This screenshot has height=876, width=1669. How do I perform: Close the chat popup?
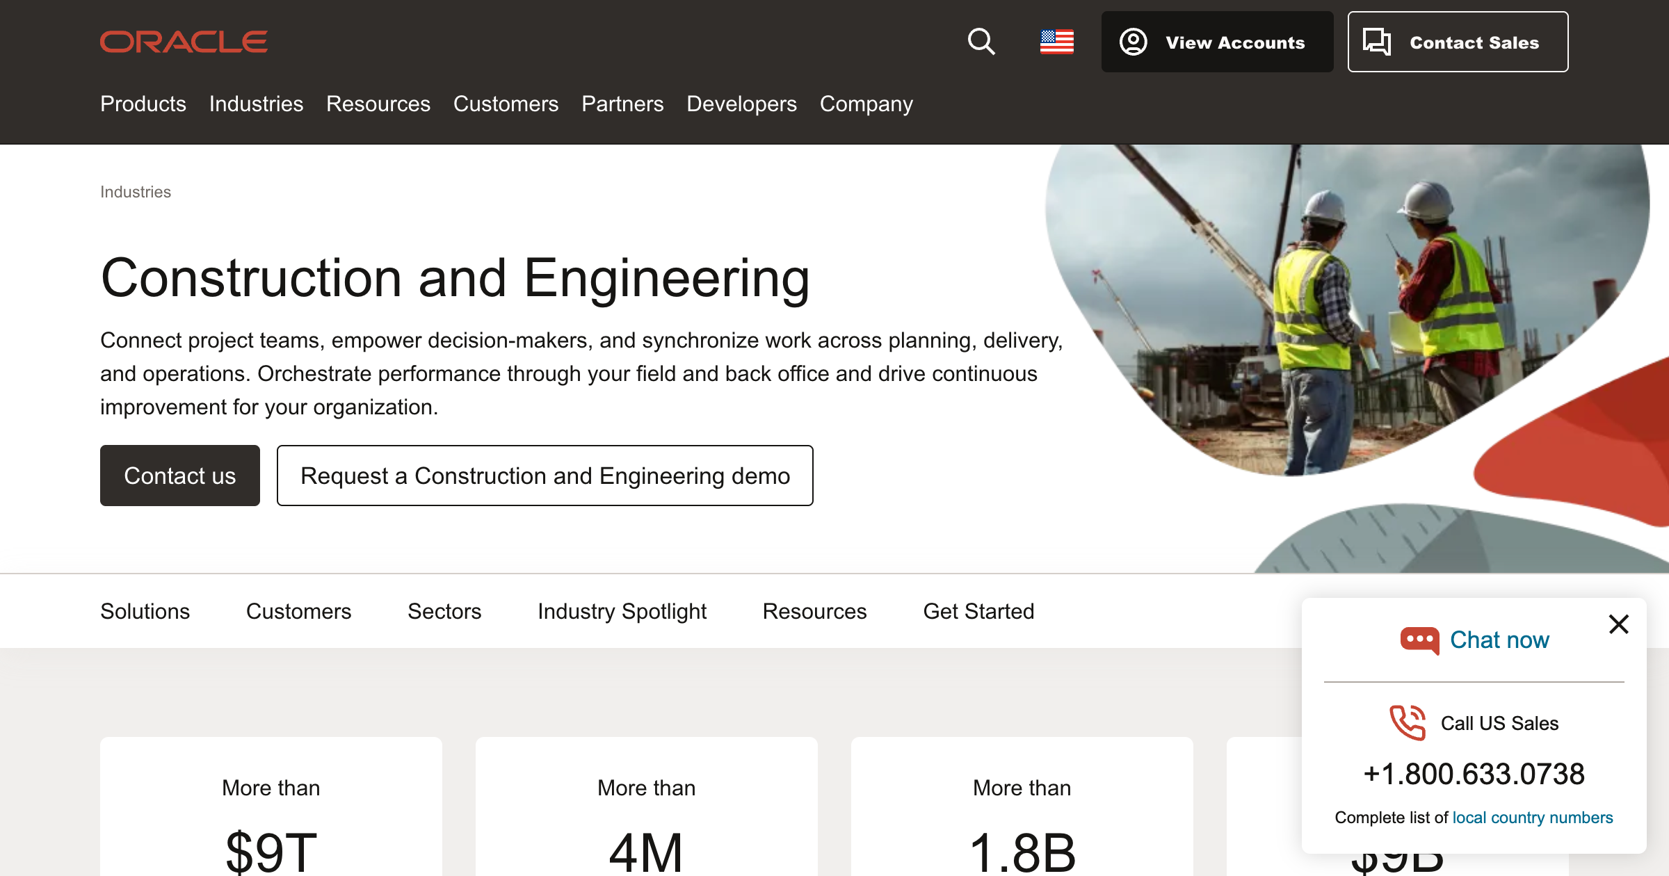(x=1618, y=624)
